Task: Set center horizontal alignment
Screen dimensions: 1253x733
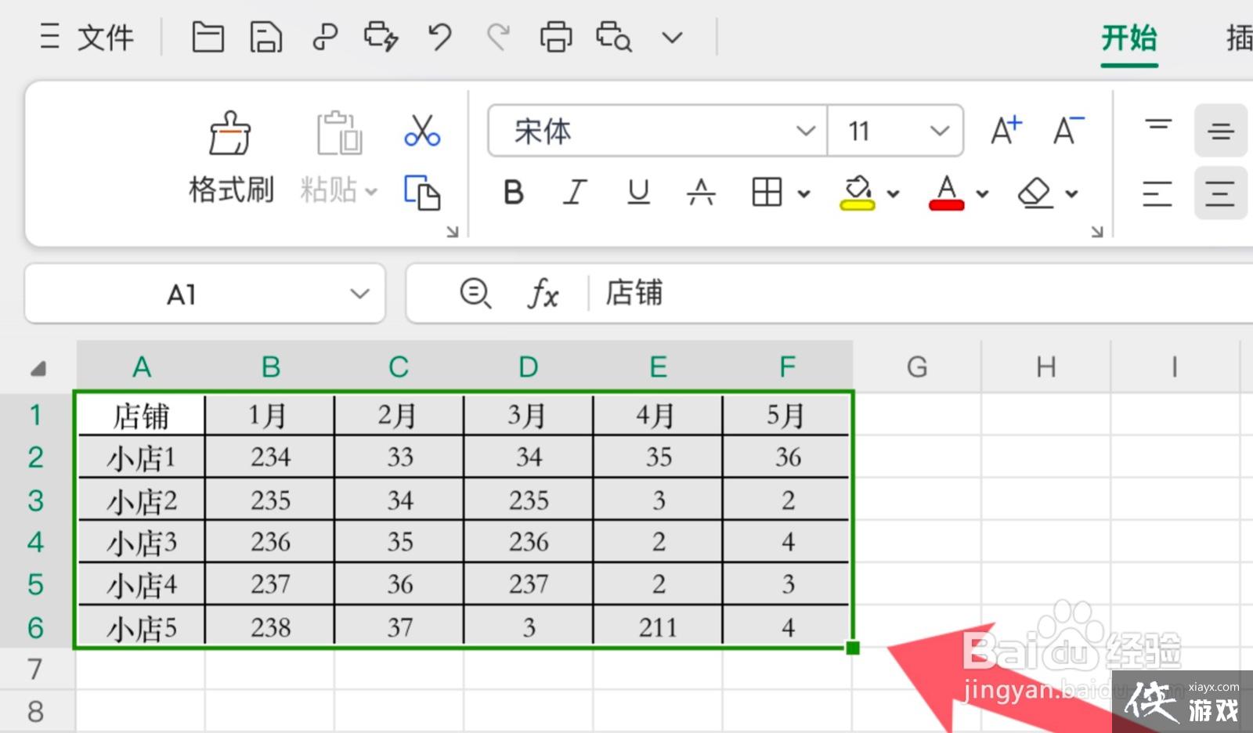Action: click(1220, 193)
